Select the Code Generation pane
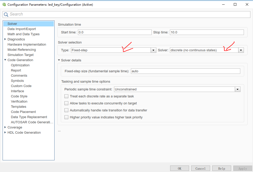This screenshot has width=253, height=172. point(20,60)
